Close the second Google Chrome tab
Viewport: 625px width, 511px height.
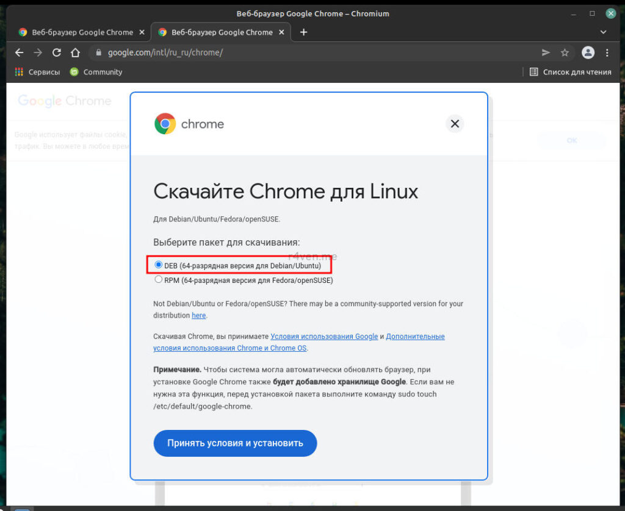(281, 32)
